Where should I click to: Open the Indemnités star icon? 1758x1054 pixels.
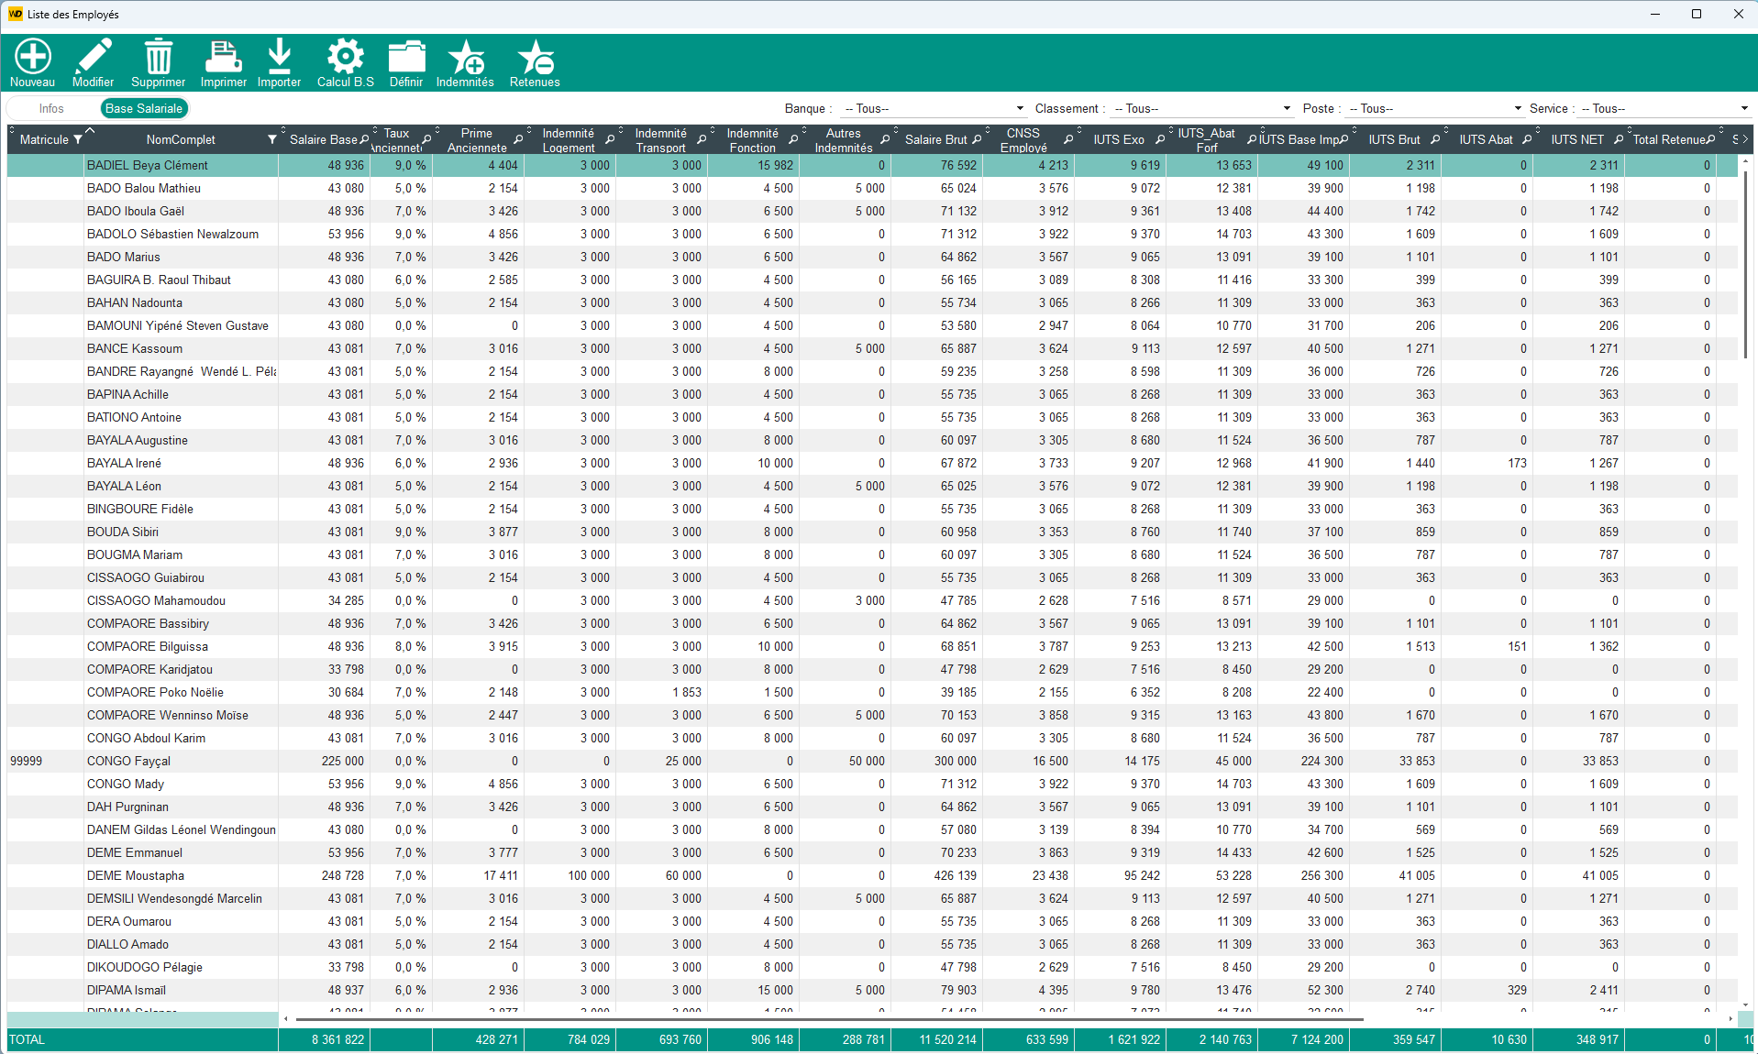click(x=465, y=57)
